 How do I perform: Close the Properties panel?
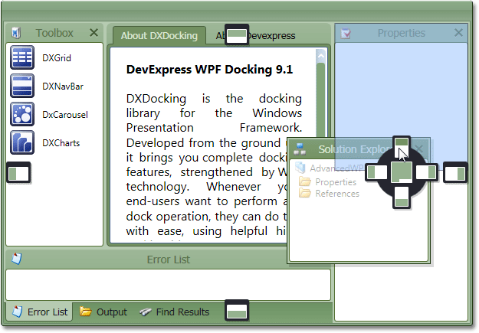point(458,33)
